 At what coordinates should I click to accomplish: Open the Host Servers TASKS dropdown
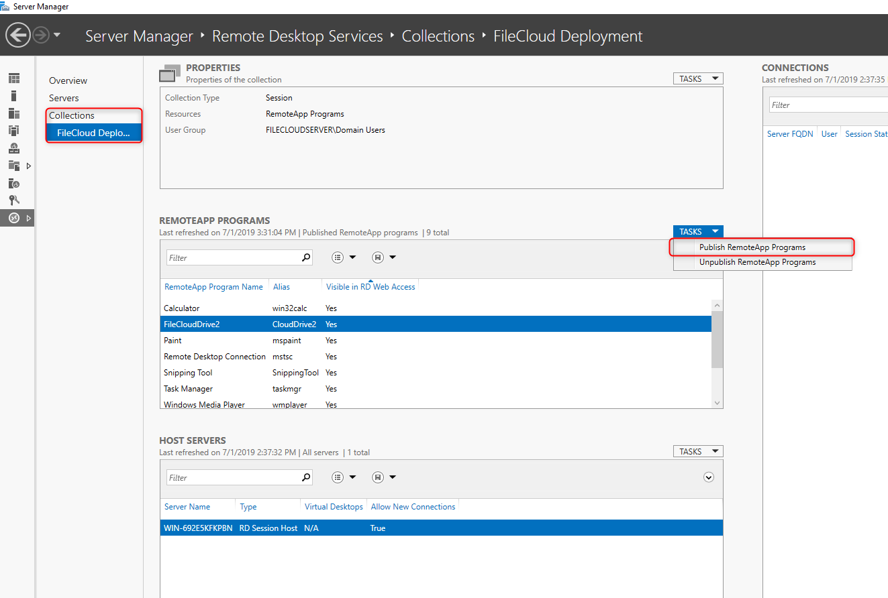point(698,451)
